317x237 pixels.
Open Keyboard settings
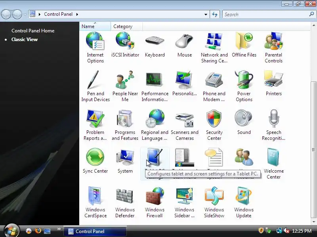(155, 45)
